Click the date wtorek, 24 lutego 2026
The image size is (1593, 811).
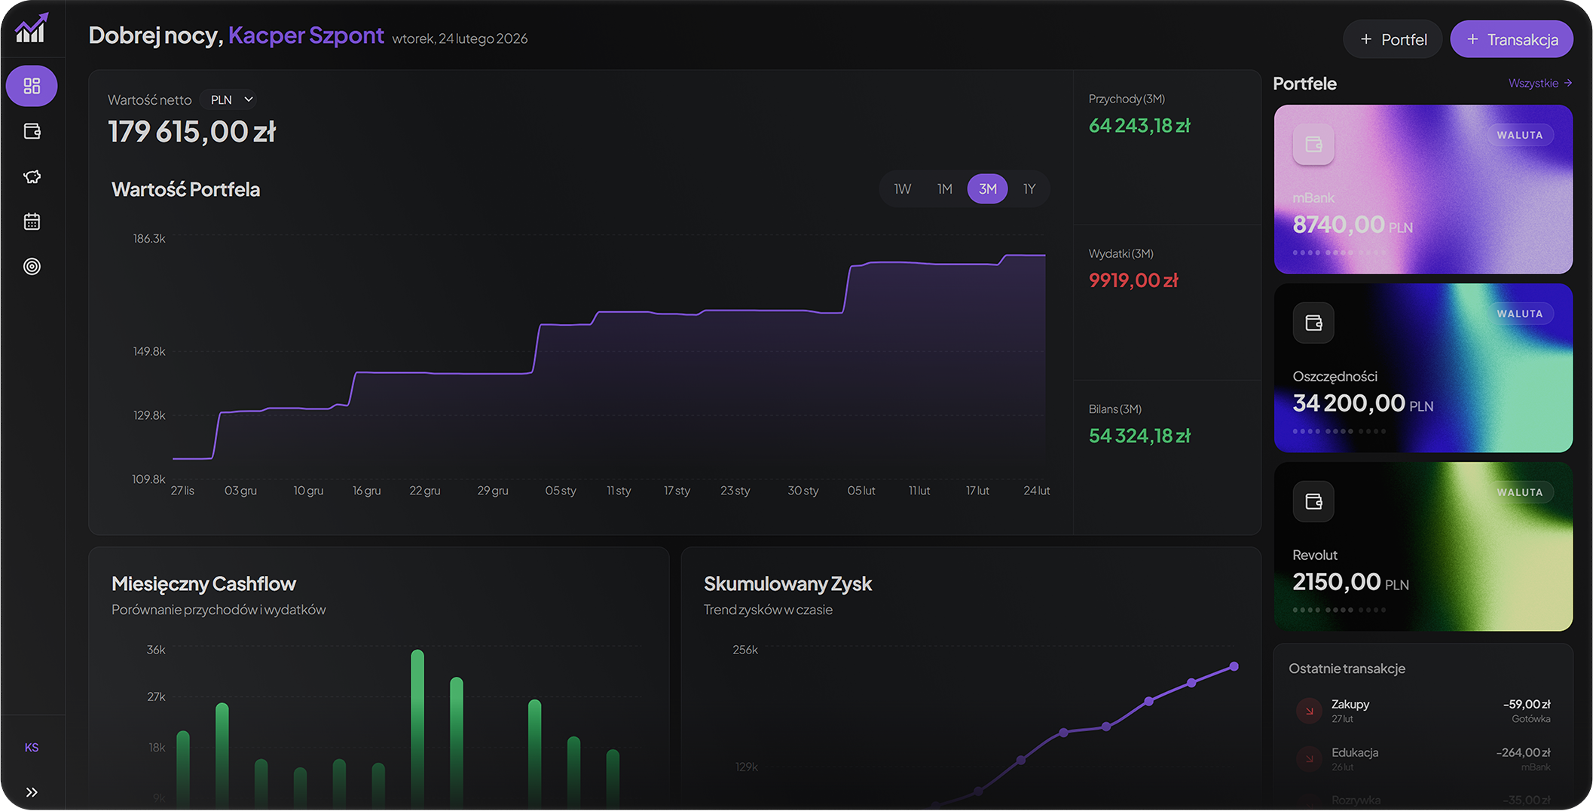pyautogui.click(x=460, y=38)
